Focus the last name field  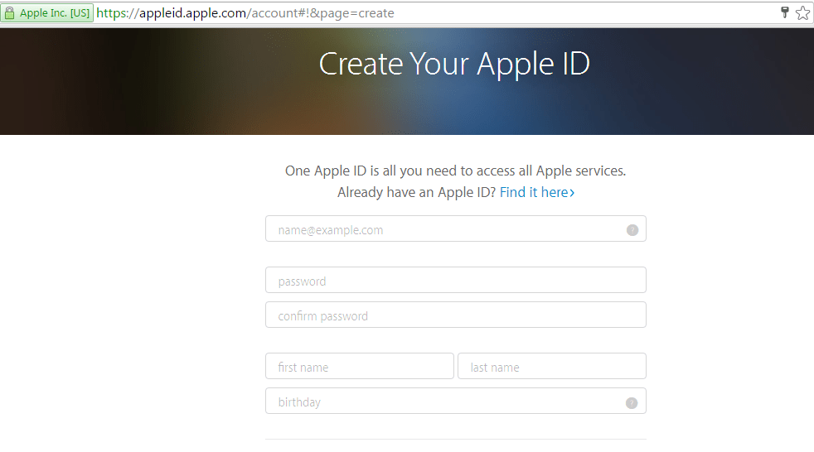click(x=552, y=366)
